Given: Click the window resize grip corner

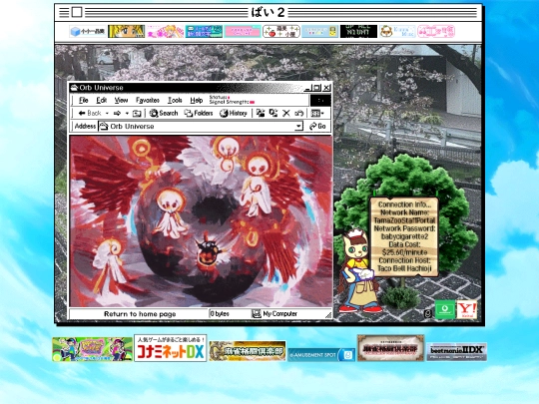Looking at the screenshot, I should [328, 315].
